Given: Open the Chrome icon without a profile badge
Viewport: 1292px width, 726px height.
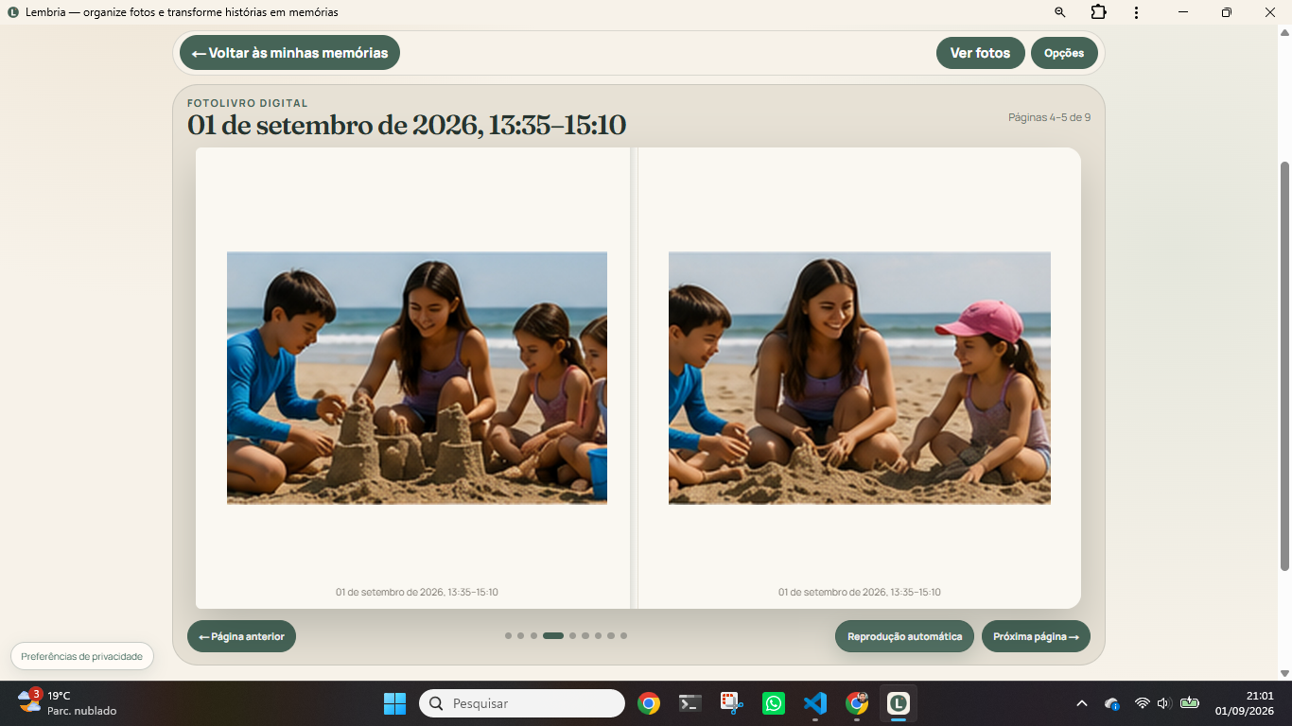Looking at the screenshot, I should tap(649, 703).
